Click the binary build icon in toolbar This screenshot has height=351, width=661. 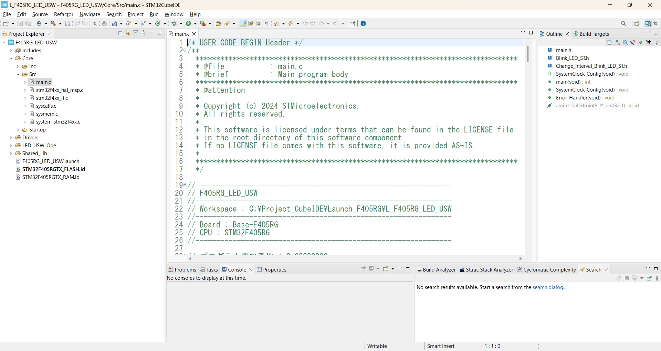[67, 23]
